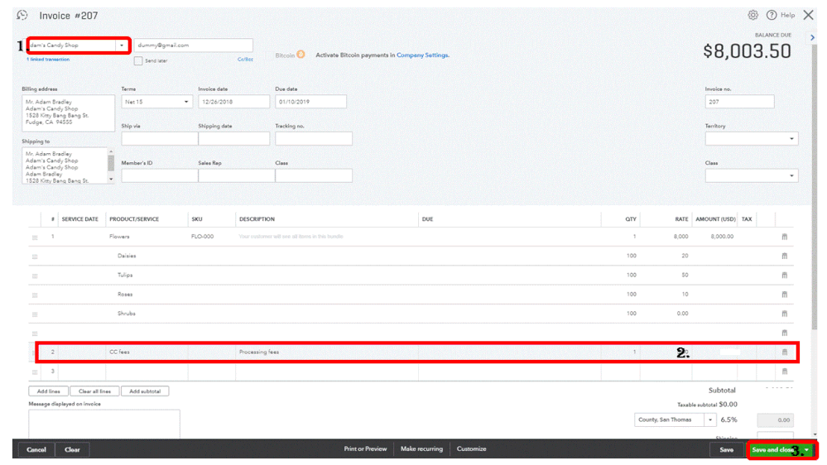This screenshot has height=465, width=827.
Task: Click Print or Preview in footer
Action: [x=365, y=449]
